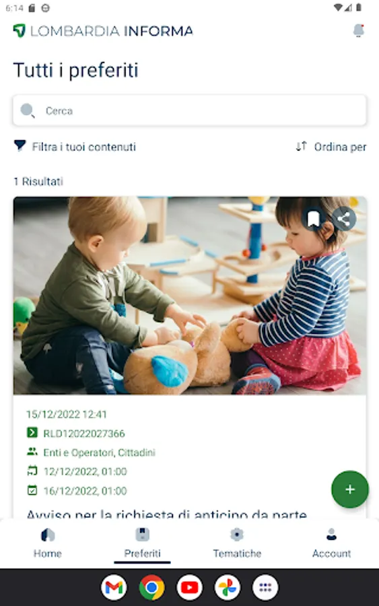Go to the Tematiche tab
Screen dimensions: 379x606
click(x=237, y=543)
